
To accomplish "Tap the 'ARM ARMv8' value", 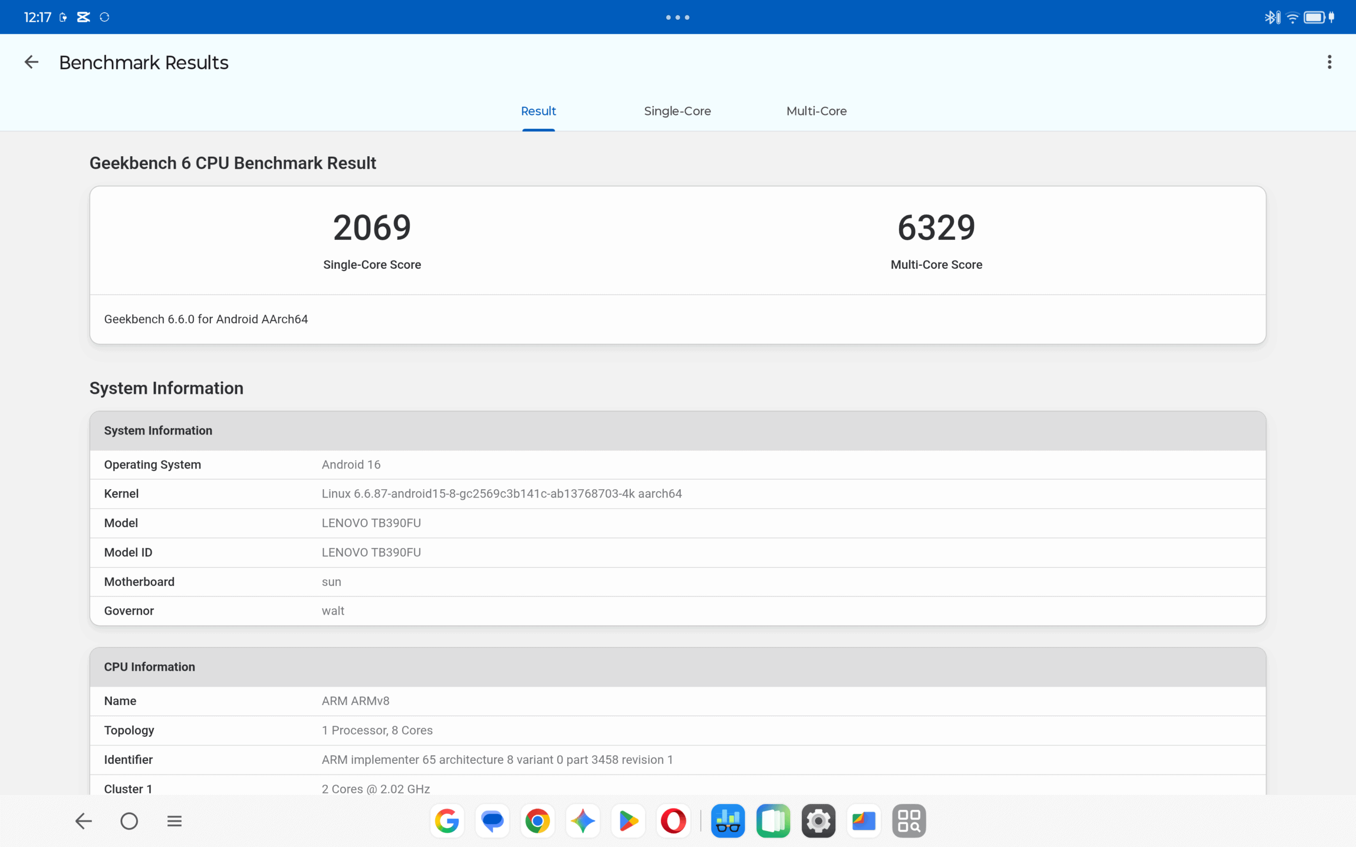I will point(355,701).
